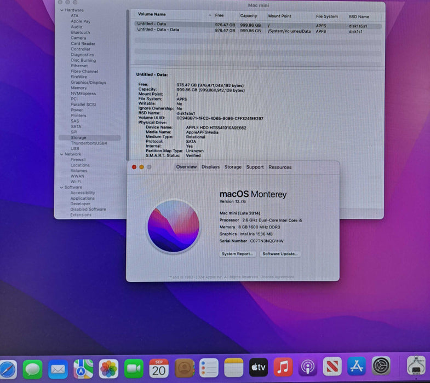Select Power in Hardware list
Image resolution: width=430 pixels, height=383 pixels.
(x=77, y=110)
